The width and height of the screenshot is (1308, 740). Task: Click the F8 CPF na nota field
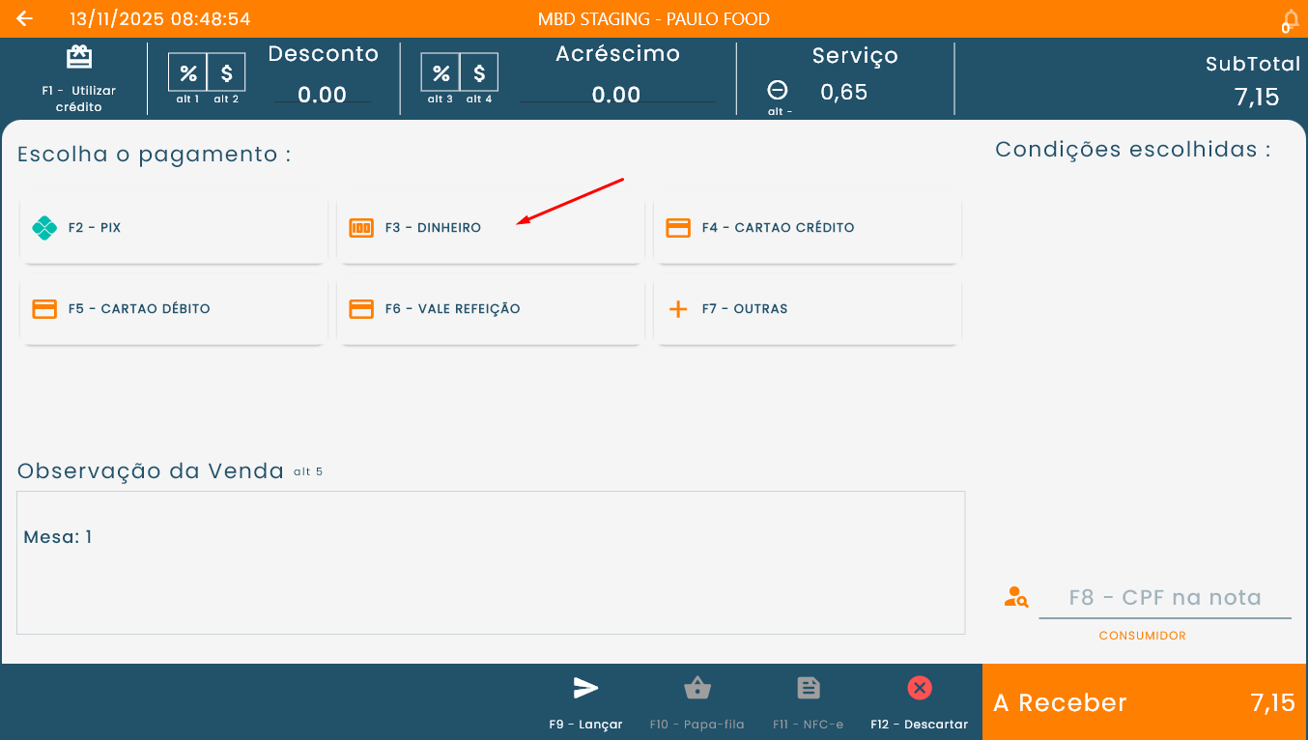(1164, 598)
